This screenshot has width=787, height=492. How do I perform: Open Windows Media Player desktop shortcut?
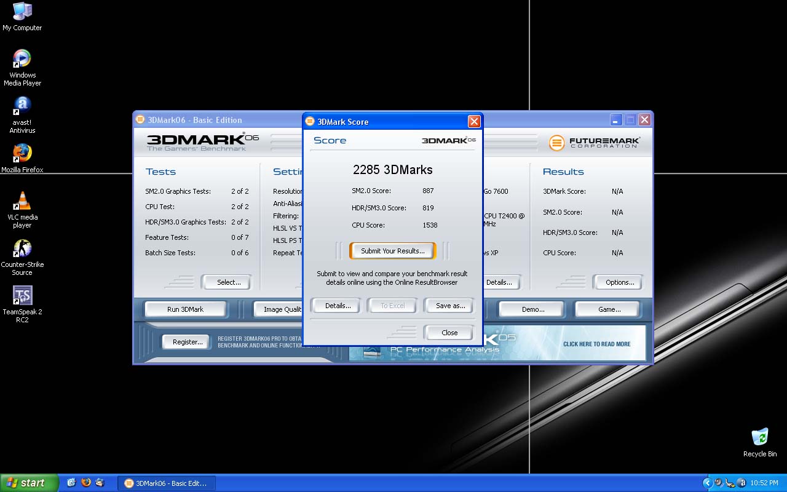pos(22,68)
